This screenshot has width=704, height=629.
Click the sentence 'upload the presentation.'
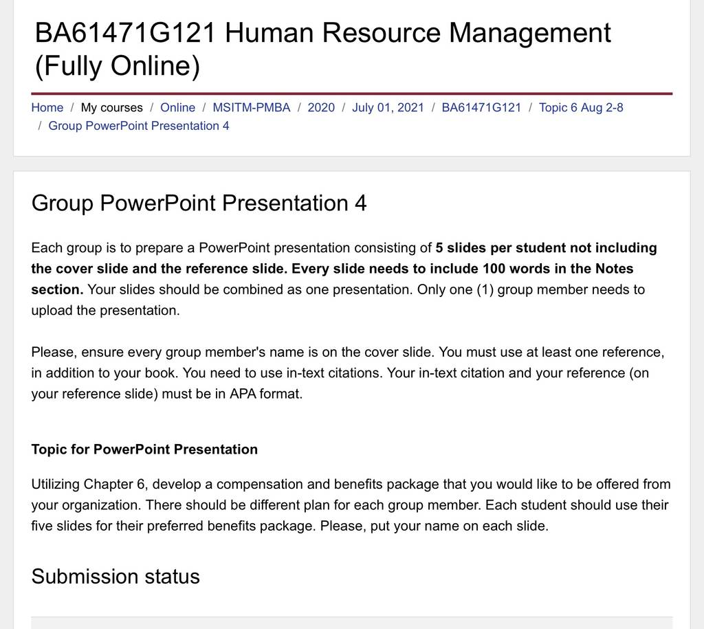(105, 310)
